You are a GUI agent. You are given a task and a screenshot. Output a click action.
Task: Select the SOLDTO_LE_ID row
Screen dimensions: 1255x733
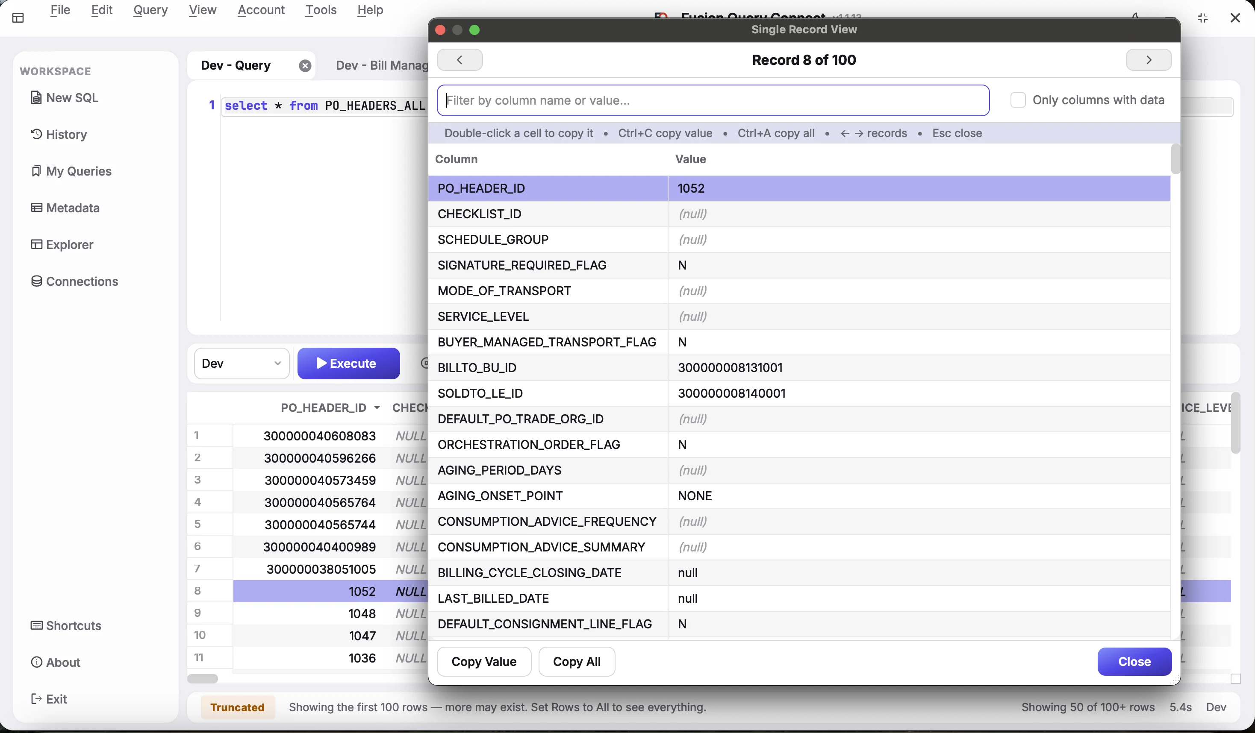click(x=799, y=393)
